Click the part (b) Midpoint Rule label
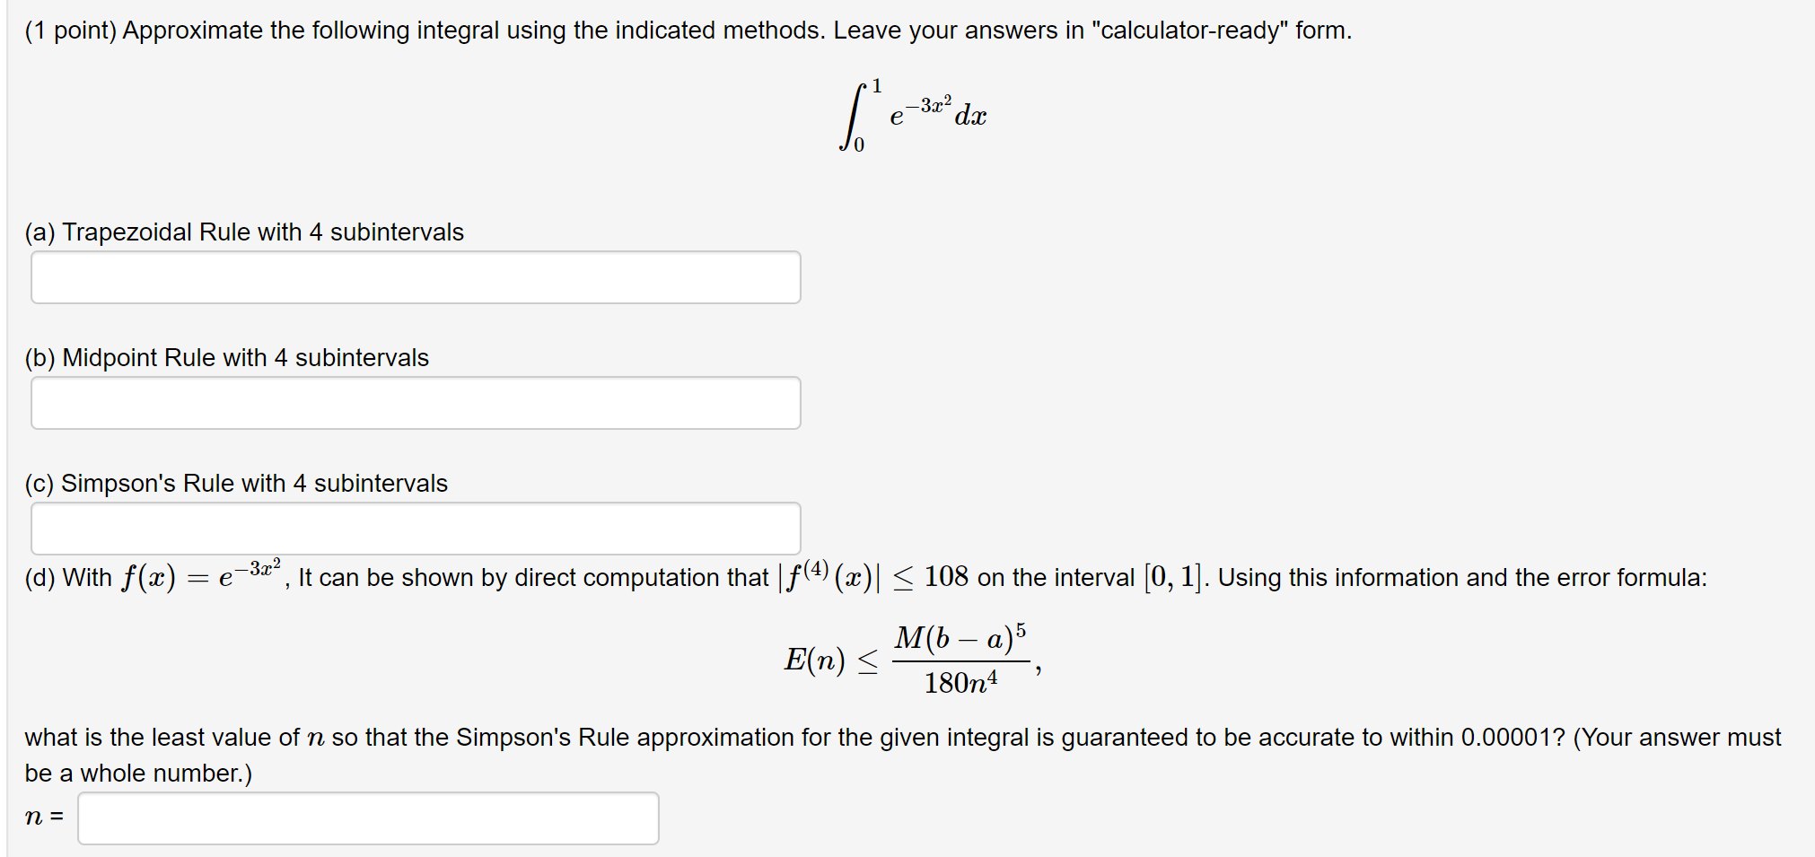This screenshot has width=1815, height=857. click(226, 357)
